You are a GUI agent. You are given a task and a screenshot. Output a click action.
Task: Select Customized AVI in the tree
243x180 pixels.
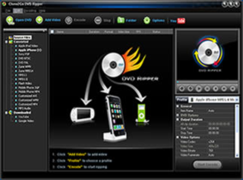[27, 96]
